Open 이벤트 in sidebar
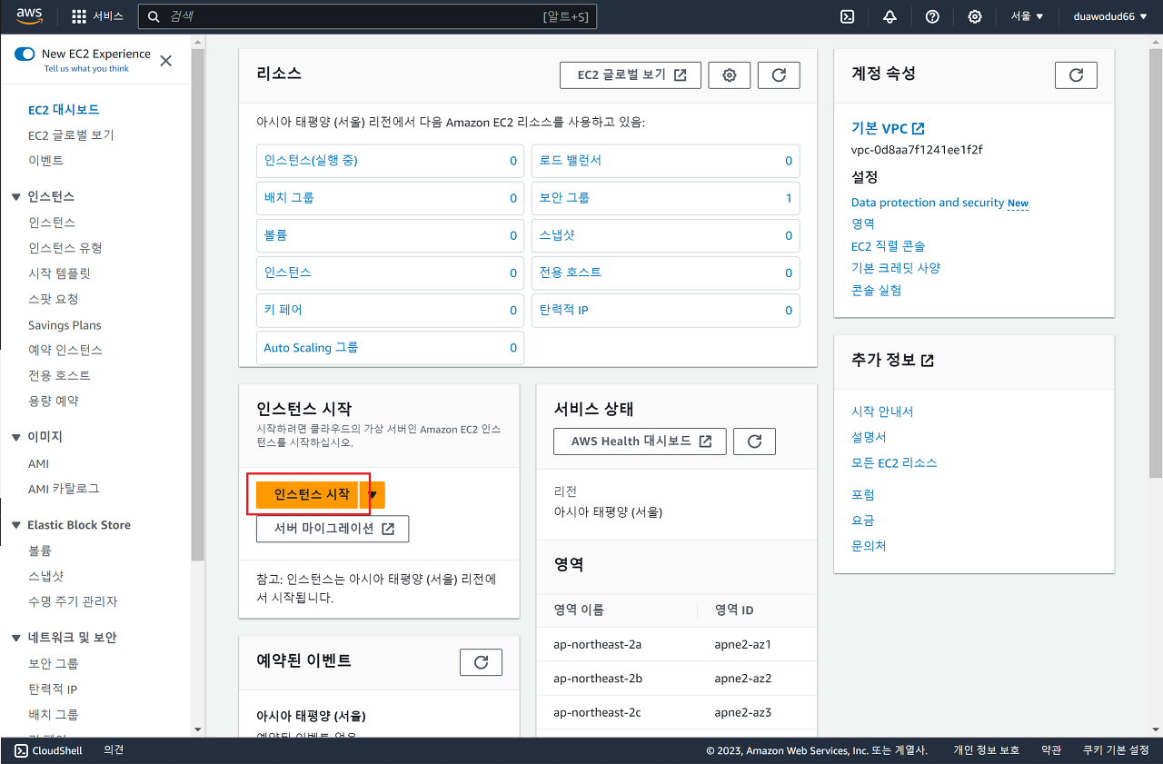Viewport: 1163px width, 764px height. 45,161
